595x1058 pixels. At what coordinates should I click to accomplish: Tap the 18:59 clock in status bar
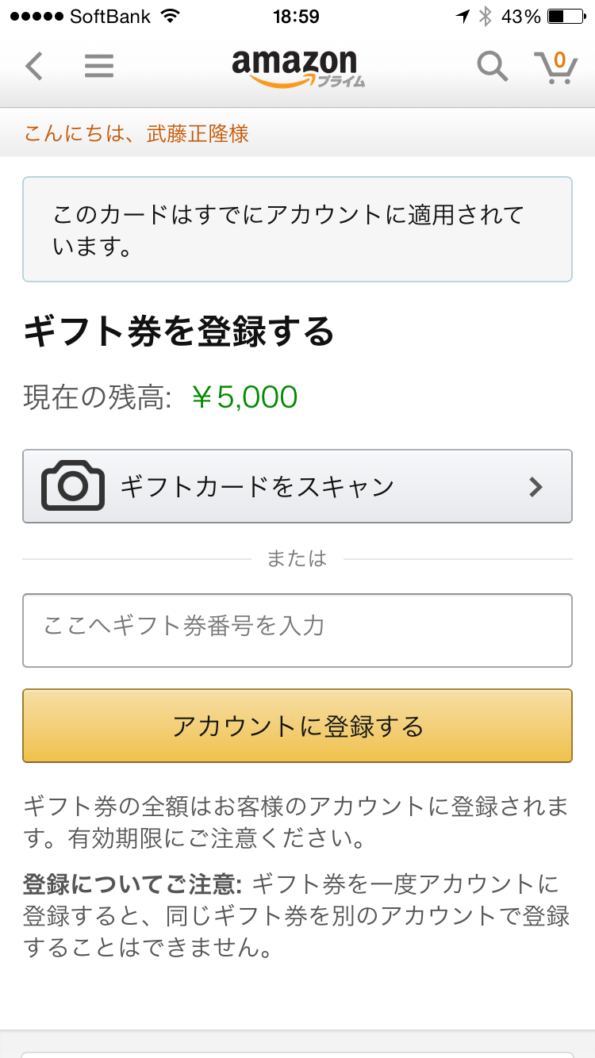pos(295,16)
